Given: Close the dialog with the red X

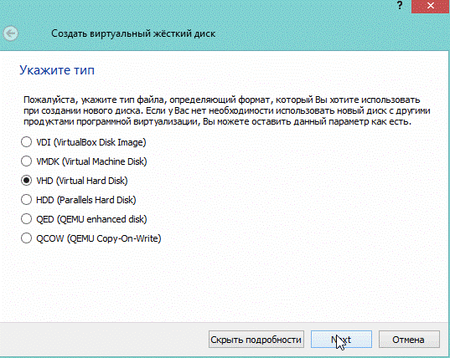Looking at the screenshot, I should pyautogui.click(x=430, y=6).
